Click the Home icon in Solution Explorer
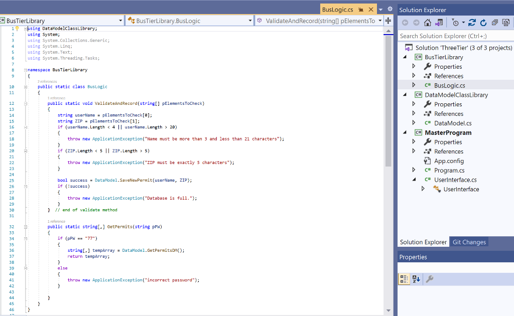514x316 pixels. click(428, 23)
